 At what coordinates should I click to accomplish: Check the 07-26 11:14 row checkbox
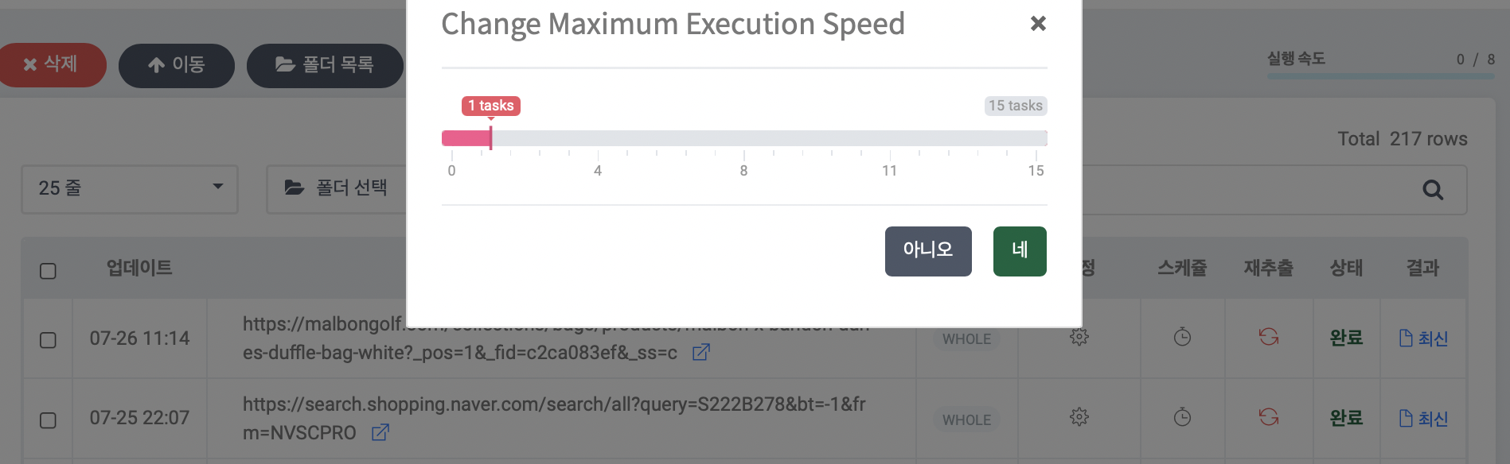pyautogui.click(x=48, y=340)
